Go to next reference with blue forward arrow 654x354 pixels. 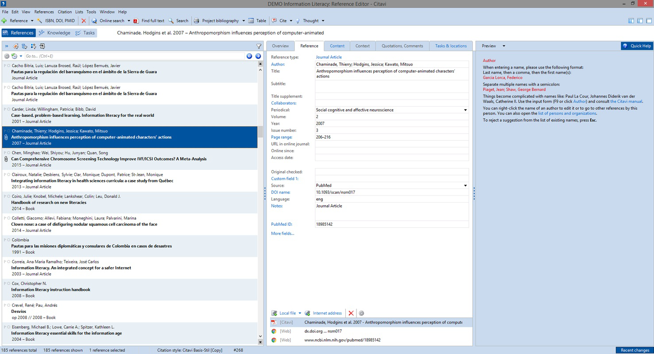click(x=258, y=56)
